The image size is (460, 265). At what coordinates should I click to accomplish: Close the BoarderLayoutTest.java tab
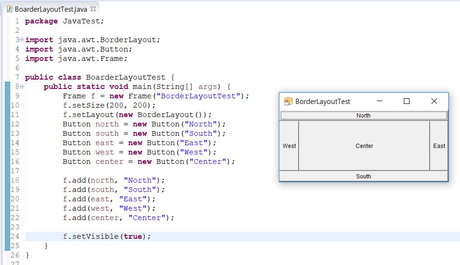click(x=93, y=9)
